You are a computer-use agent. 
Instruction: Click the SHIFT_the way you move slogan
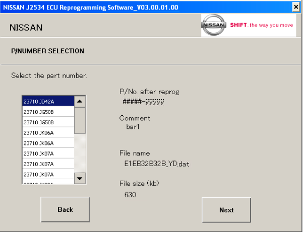pos(262,25)
